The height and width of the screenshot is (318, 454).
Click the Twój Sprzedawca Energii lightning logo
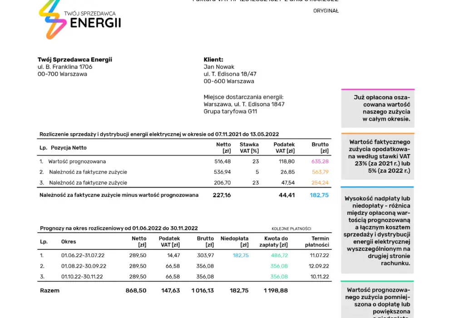click(53, 20)
